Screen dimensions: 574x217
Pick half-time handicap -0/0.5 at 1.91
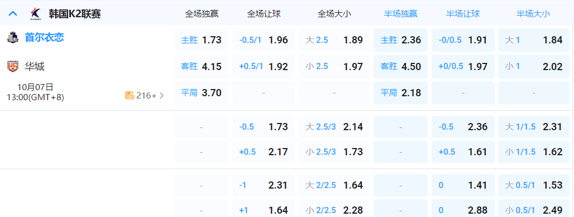point(463,40)
